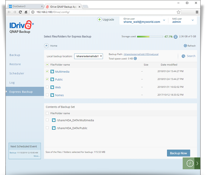Click the IDrive logo

click(22, 25)
